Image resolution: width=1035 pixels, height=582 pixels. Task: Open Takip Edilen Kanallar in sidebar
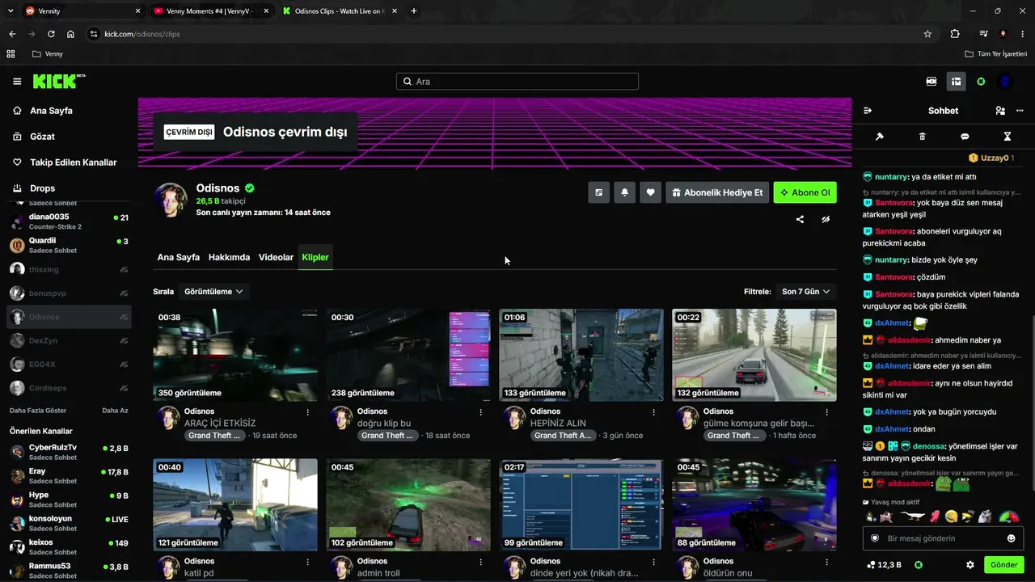(x=73, y=162)
